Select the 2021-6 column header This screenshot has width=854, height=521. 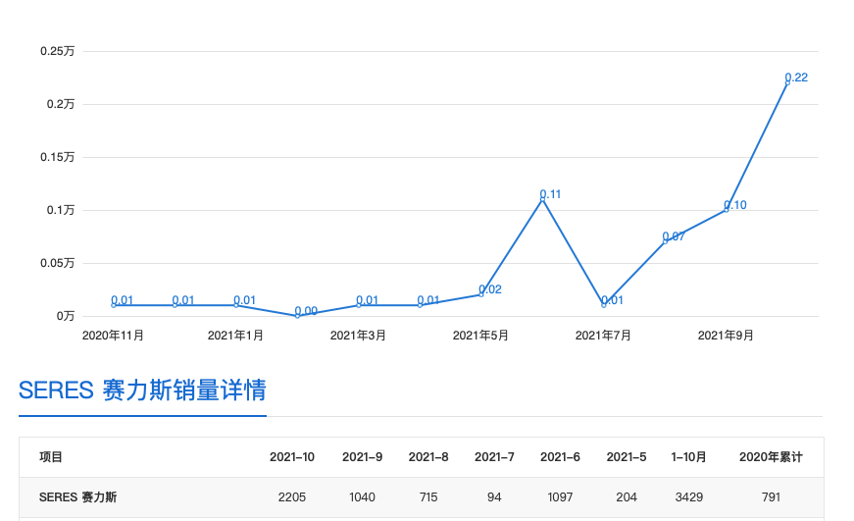pyautogui.click(x=561, y=457)
